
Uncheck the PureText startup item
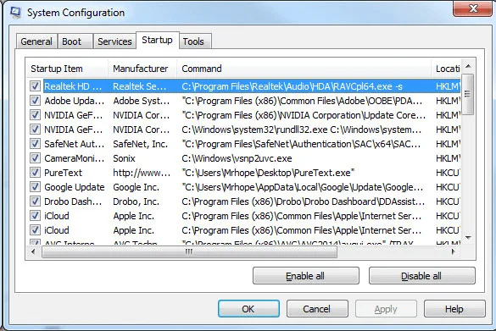[x=35, y=173]
